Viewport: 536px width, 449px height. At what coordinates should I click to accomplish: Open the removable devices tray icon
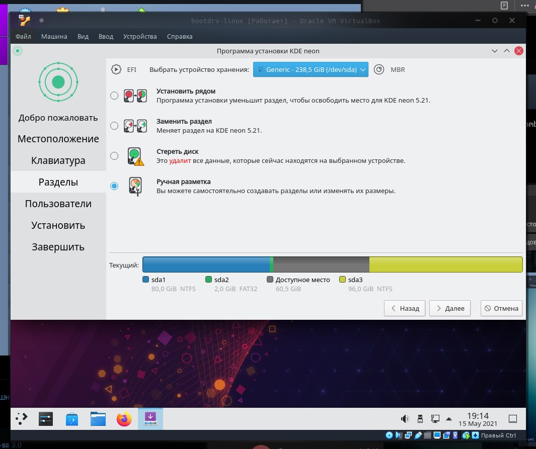tap(420, 419)
